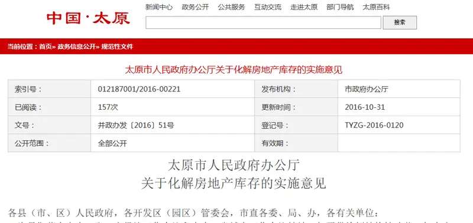This screenshot has width=473, height=223.
Task: Click the 发布机构 label cell
Action: [296, 89]
